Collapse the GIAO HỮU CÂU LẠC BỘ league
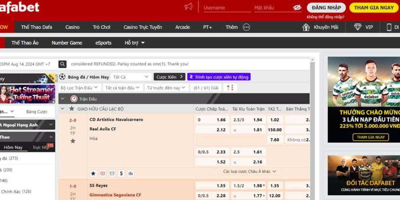The height and width of the screenshot is (200, 400). pos(62,109)
